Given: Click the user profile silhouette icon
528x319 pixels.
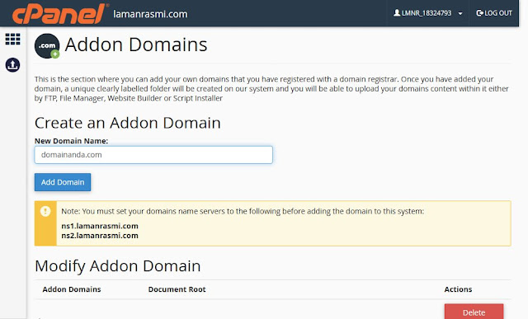Looking at the screenshot, I should click(397, 13).
